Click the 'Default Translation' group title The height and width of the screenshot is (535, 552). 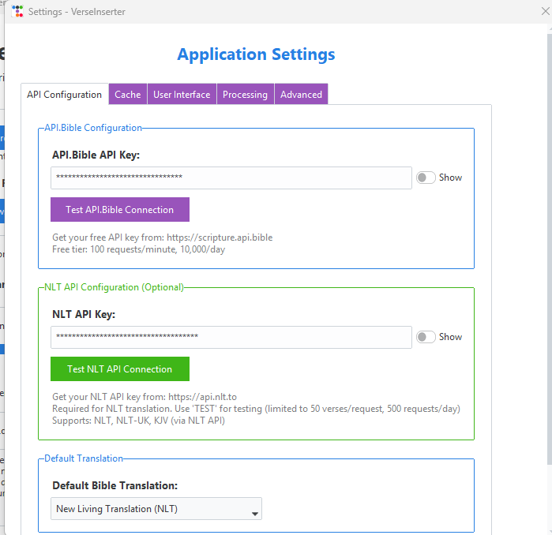coord(84,458)
